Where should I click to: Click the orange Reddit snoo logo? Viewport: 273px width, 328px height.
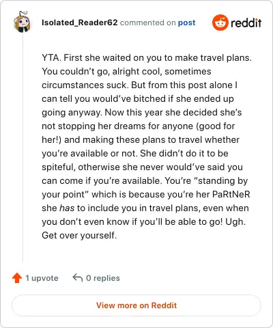220,23
